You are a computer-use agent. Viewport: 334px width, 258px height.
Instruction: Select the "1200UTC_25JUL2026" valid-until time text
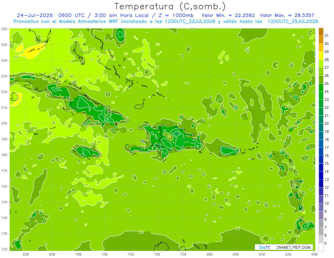pos(293,21)
